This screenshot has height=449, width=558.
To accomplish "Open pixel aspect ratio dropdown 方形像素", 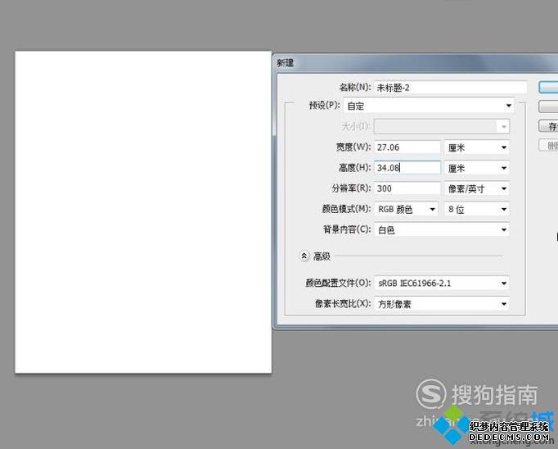I will (x=442, y=304).
